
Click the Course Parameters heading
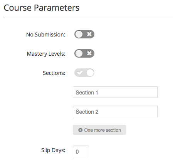pos(42,8)
